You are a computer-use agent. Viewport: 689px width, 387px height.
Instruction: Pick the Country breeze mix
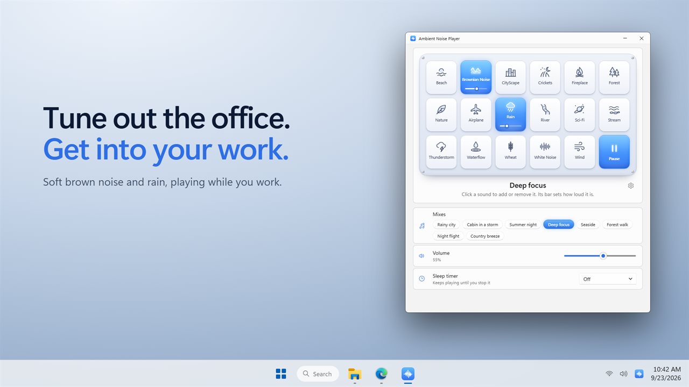(485, 236)
